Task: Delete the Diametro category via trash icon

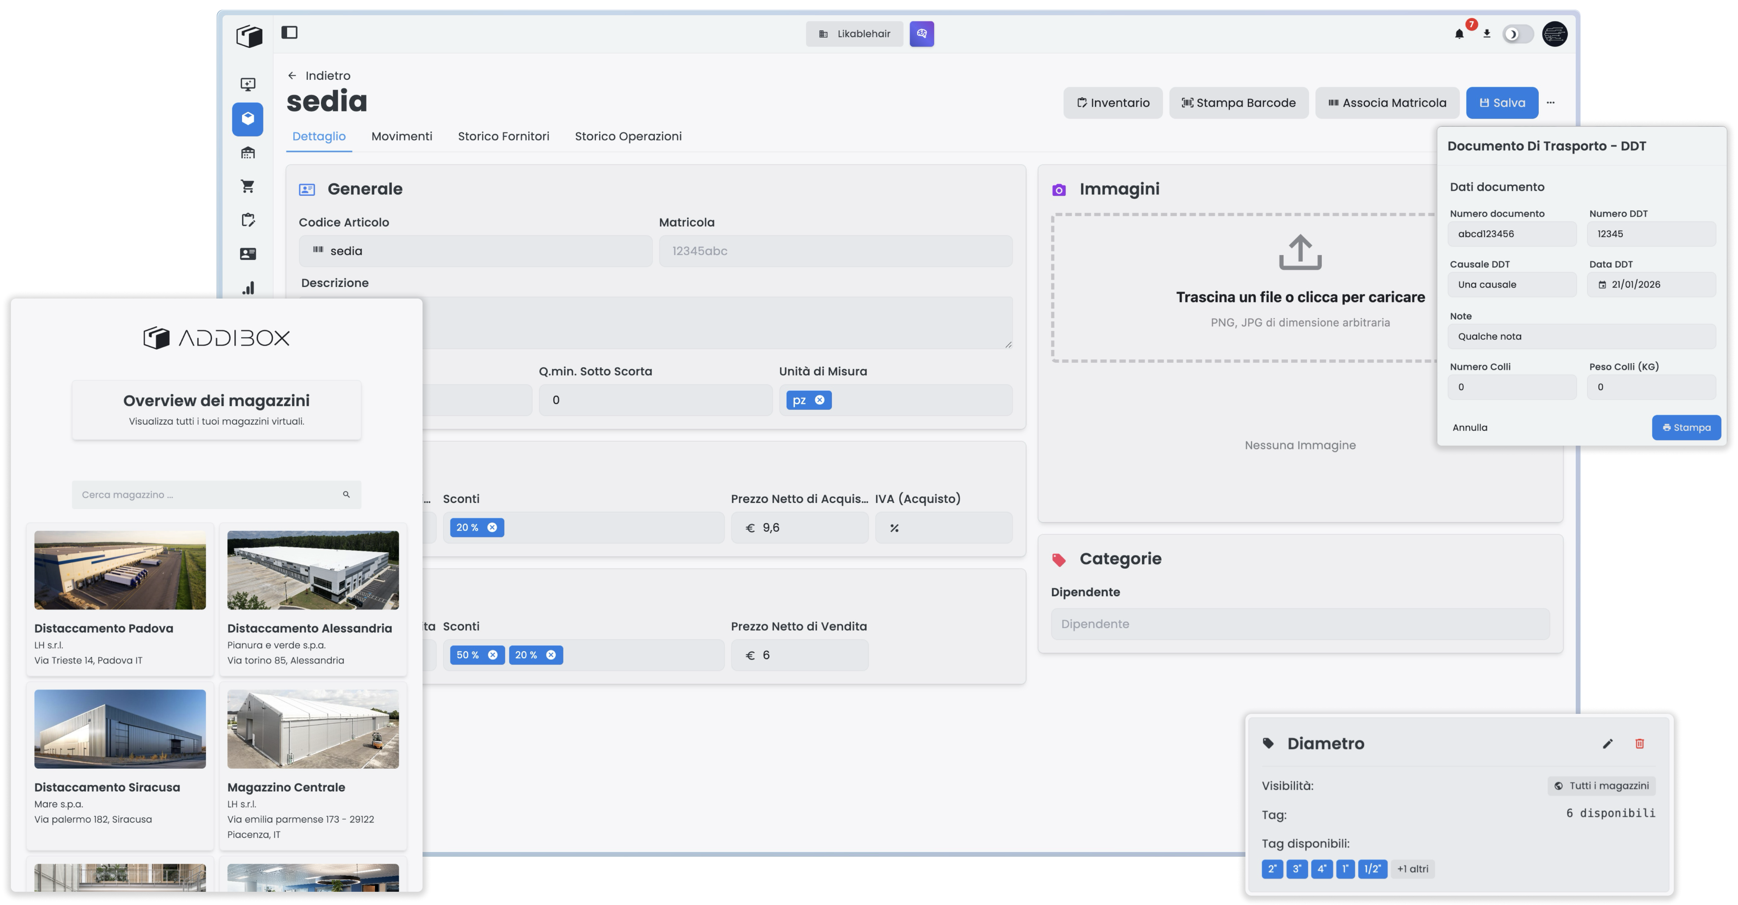Action: tap(1641, 743)
